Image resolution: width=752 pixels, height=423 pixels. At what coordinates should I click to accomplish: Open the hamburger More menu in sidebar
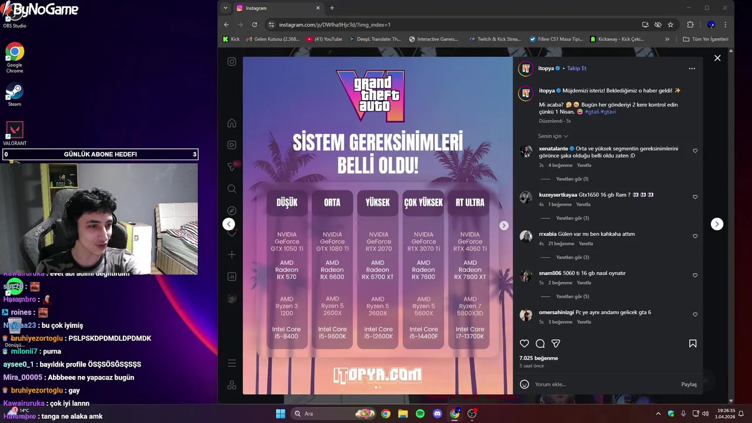pos(232,363)
